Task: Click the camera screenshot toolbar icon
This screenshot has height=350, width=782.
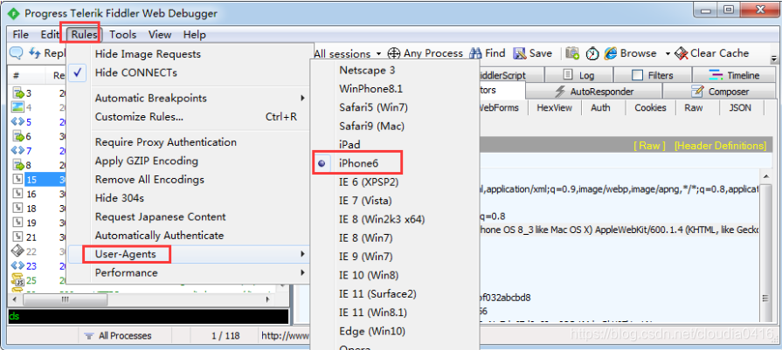Action: (572, 52)
